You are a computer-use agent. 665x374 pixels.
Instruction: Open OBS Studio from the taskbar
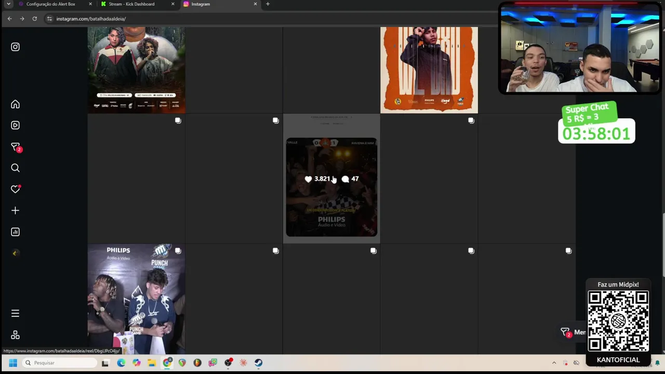coord(228,363)
